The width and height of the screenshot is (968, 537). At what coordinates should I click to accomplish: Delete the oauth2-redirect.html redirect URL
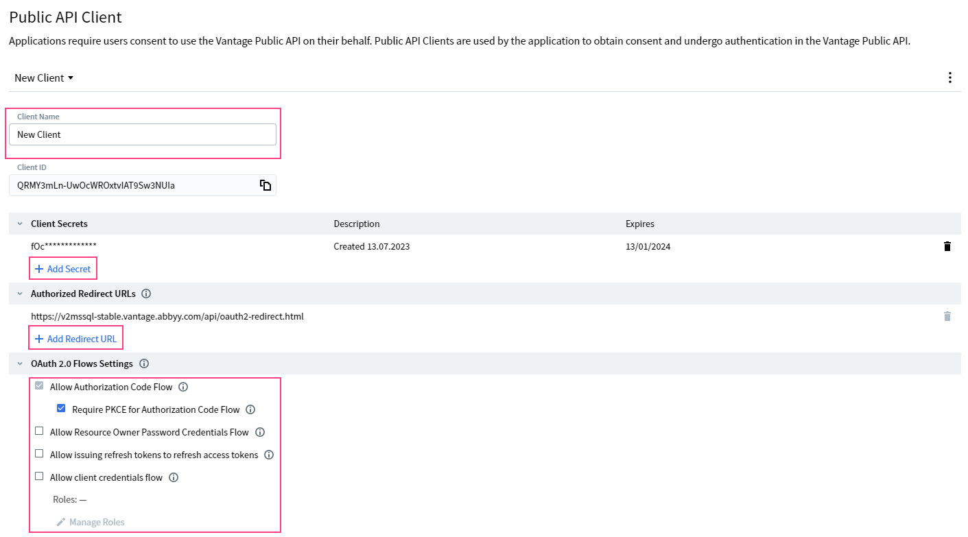(x=947, y=317)
